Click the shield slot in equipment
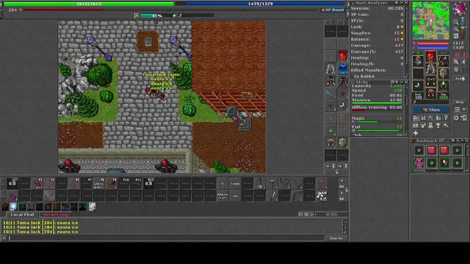This screenshot has height=264, width=470. point(443,74)
